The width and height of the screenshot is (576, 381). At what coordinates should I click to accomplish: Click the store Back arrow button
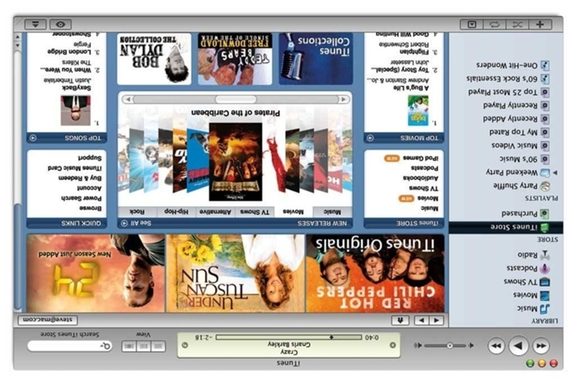click(x=436, y=321)
